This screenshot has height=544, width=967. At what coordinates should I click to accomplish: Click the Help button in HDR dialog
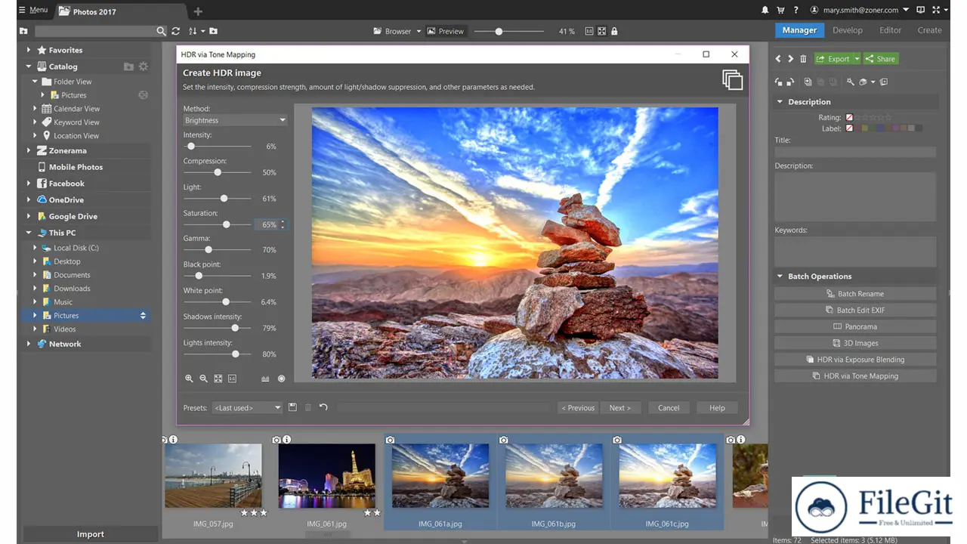pyautogui.click(x=717, y=408)
